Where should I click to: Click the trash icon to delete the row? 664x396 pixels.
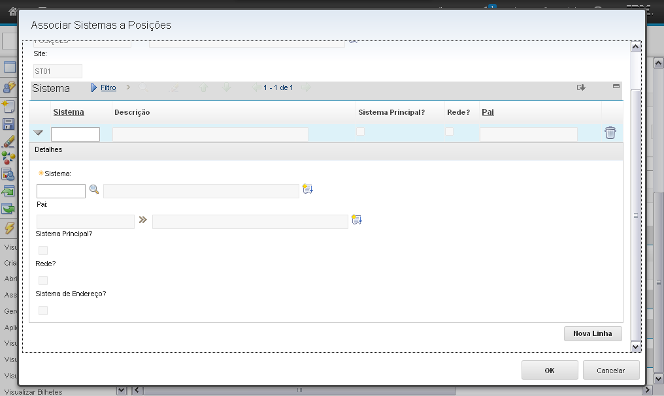(610, 133)
